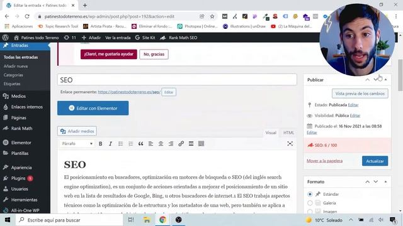Dismiss notice with No, gracias

click(154, 55)
